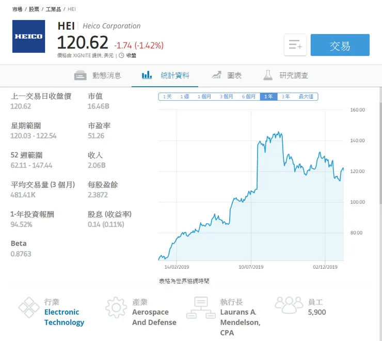
Task: Select the 1天 chart range
Action: click(167, 97)
